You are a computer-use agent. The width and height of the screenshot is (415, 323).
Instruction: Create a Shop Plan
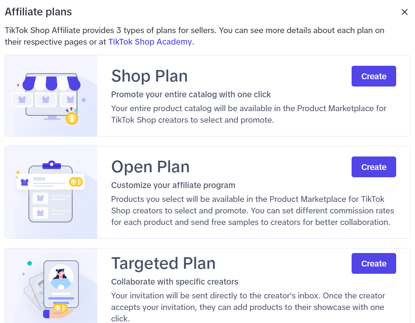pos(373,76)
